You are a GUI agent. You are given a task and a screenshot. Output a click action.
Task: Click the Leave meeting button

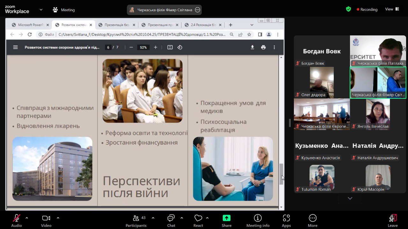point(393,220)
